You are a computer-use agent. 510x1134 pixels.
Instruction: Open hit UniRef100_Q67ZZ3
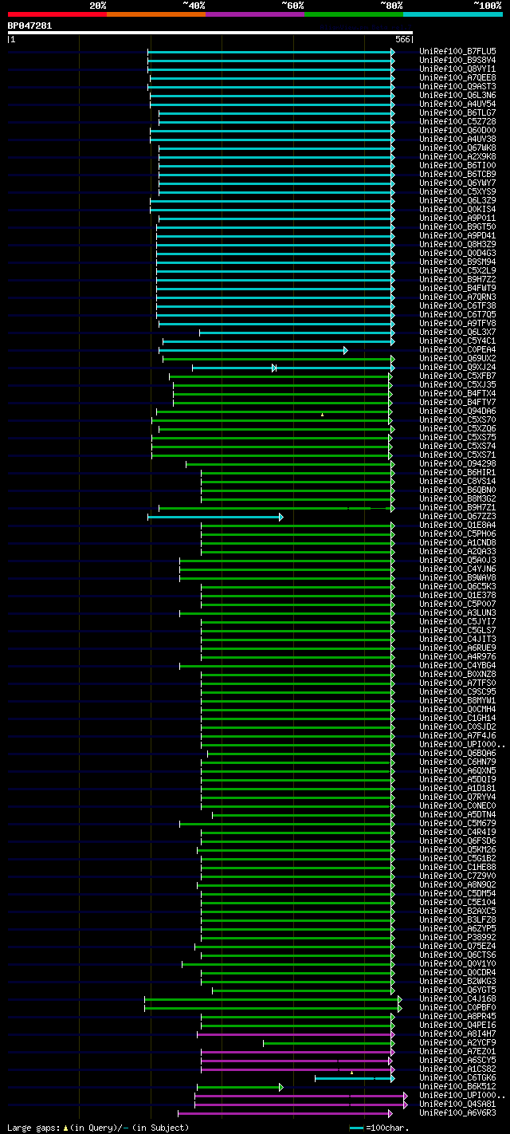point(457,516)
